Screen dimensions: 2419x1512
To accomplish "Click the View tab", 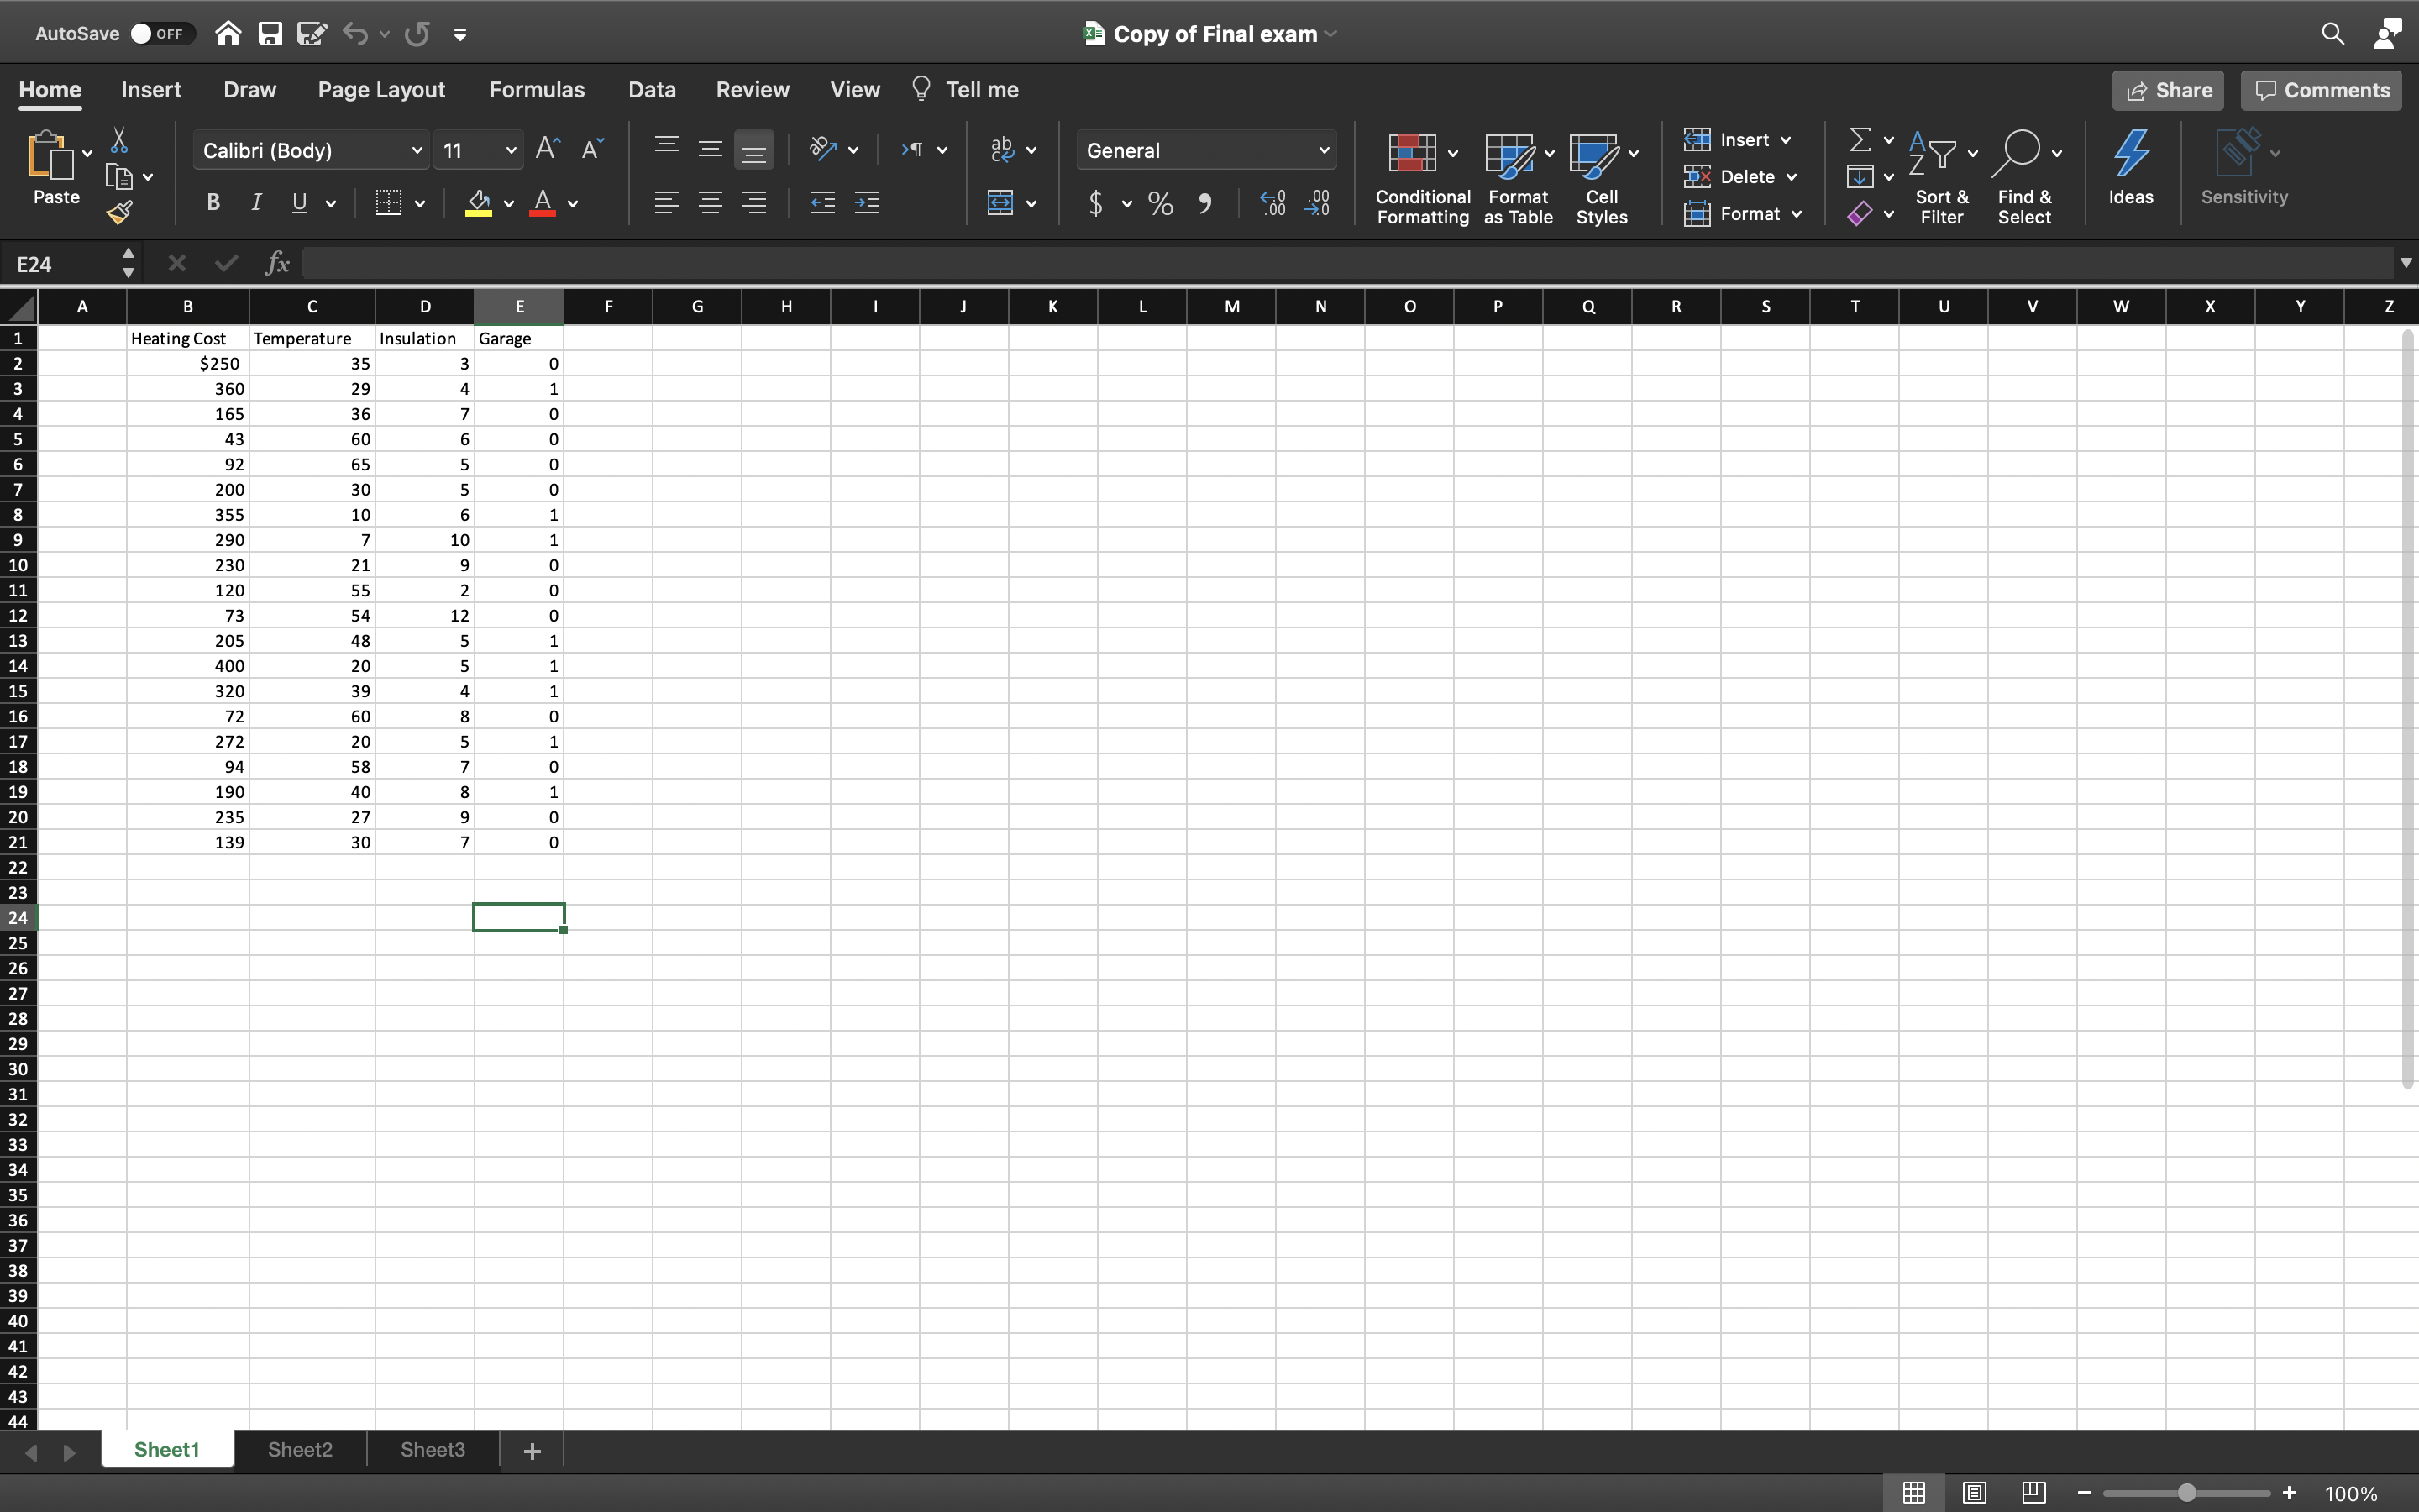I will click(x=855, y=91).
